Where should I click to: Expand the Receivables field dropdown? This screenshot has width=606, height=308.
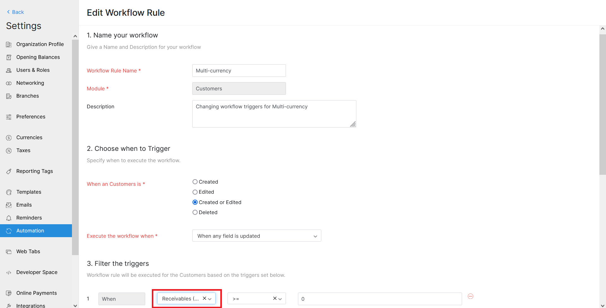coord(210,299)
